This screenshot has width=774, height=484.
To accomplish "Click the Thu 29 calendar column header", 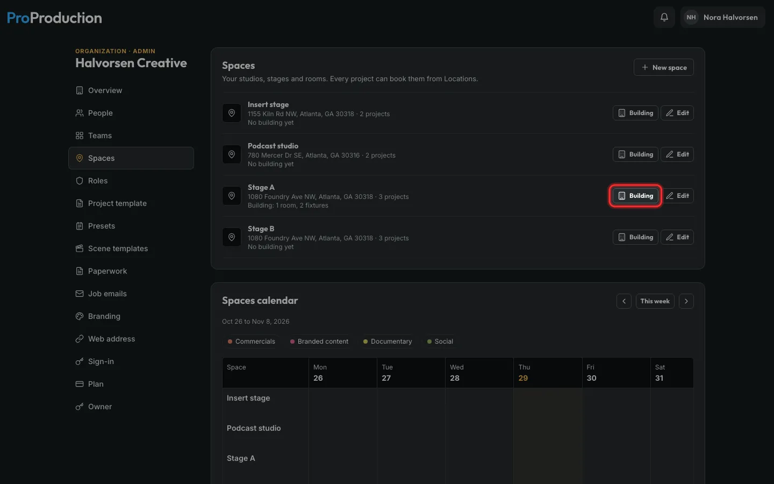I will (548, 373).
